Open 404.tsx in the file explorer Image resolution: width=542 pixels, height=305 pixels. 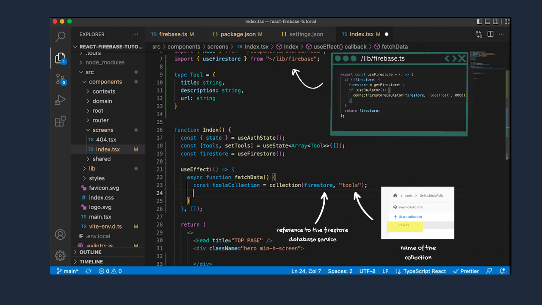(x=106, y=140)
